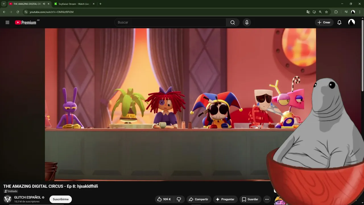
Task: Open the Chrome profile avatar
Action: [x=353, y=12]
